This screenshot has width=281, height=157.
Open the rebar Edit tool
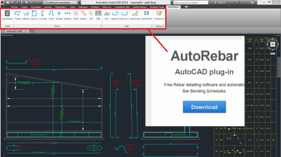click(x=107, y=15)
